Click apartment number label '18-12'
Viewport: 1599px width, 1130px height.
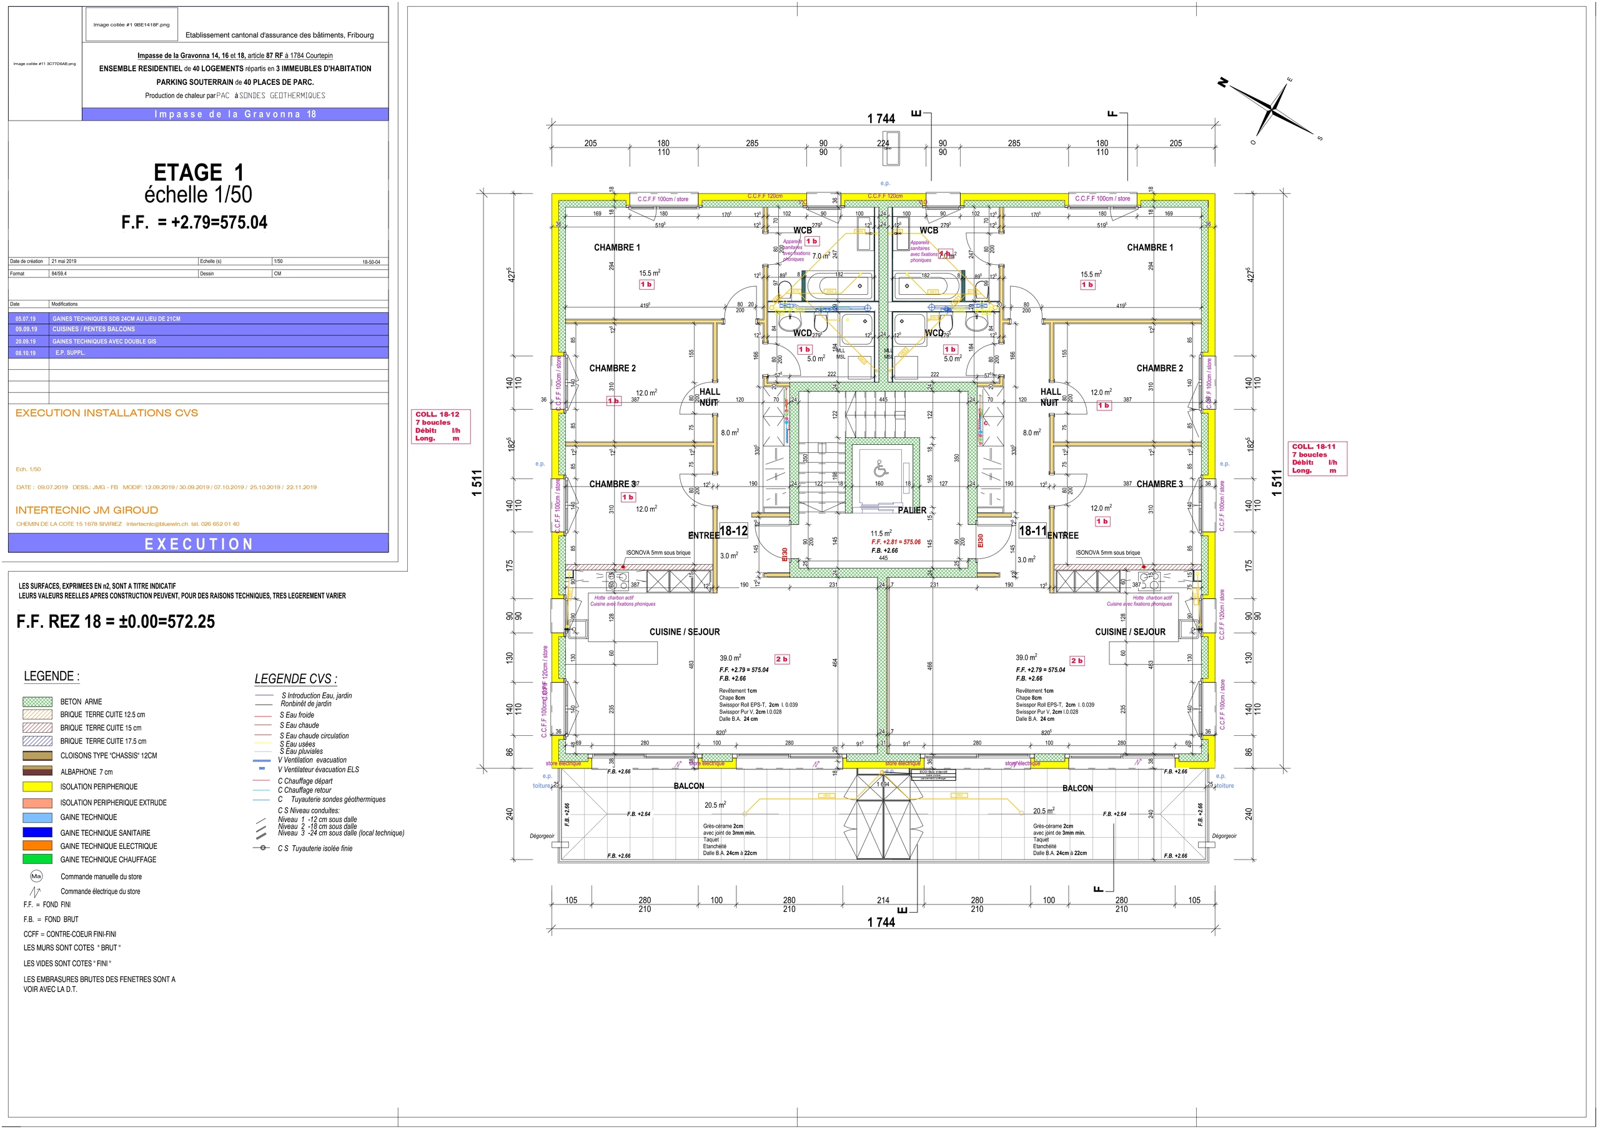click(733, 531)
